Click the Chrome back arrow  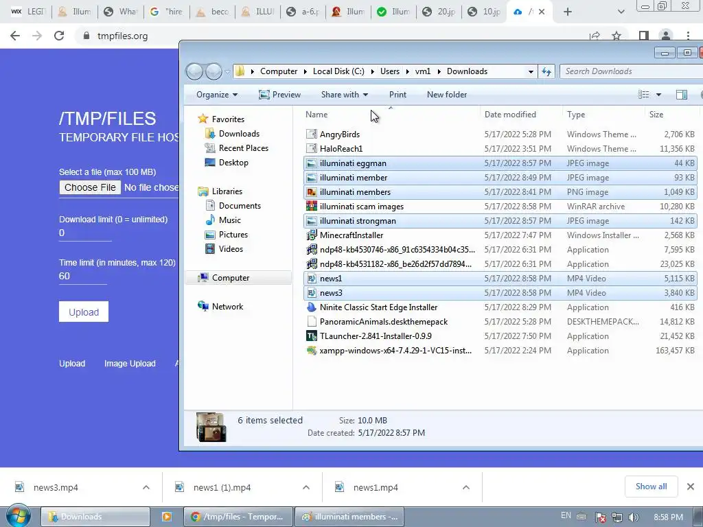[x=15, y=36]
